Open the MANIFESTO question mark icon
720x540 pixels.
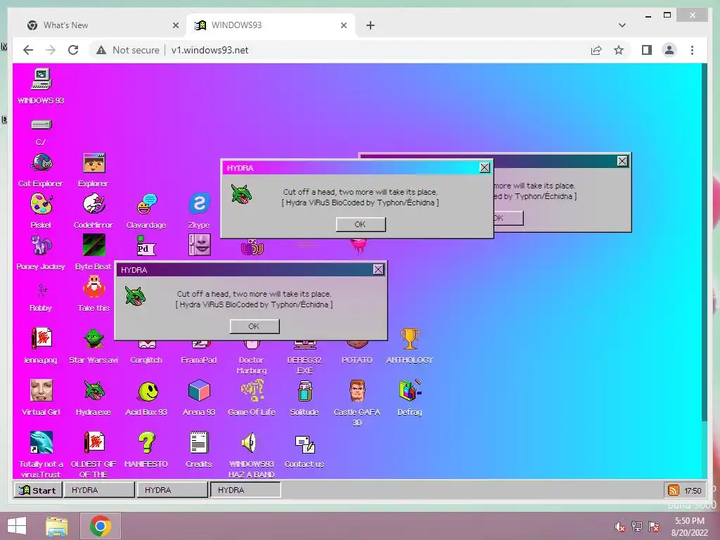(x=146, y=443)
